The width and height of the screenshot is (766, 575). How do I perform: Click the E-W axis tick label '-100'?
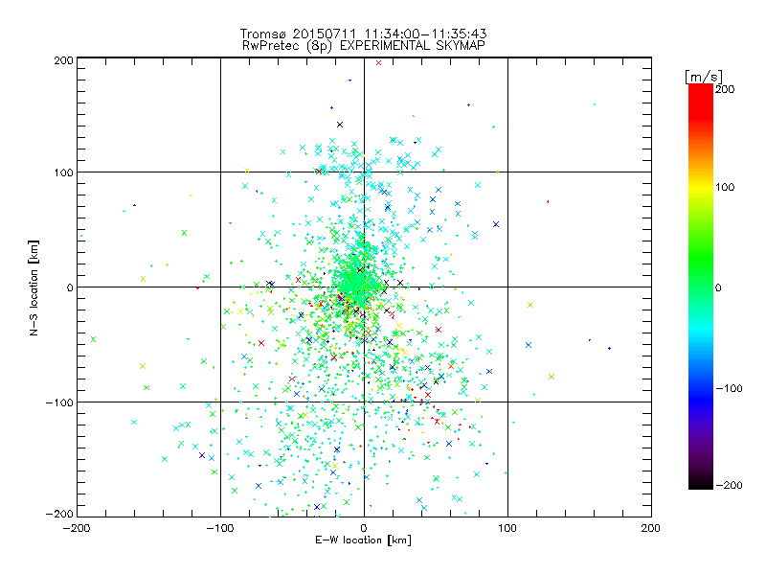click(220, 528)
